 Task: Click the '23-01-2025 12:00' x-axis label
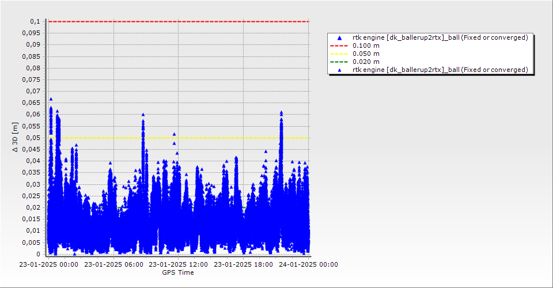pos(179,264)
